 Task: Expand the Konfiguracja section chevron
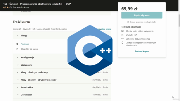(17, 58)
